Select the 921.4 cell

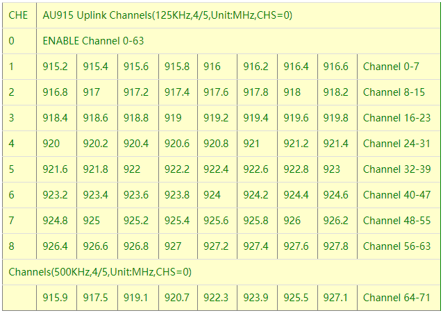click(337, 144)
